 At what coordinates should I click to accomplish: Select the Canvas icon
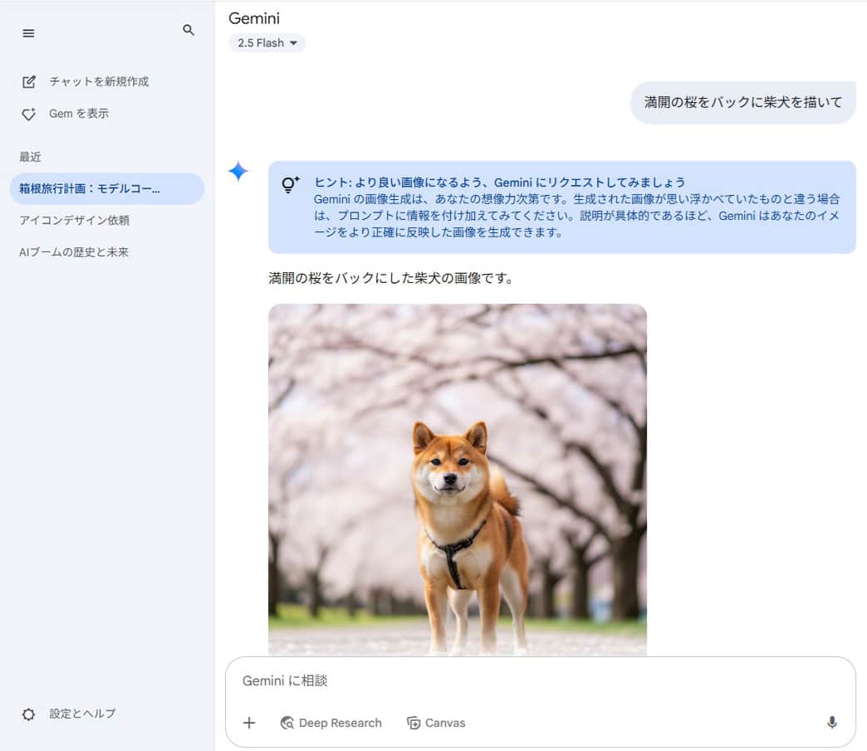coord(413,723)
